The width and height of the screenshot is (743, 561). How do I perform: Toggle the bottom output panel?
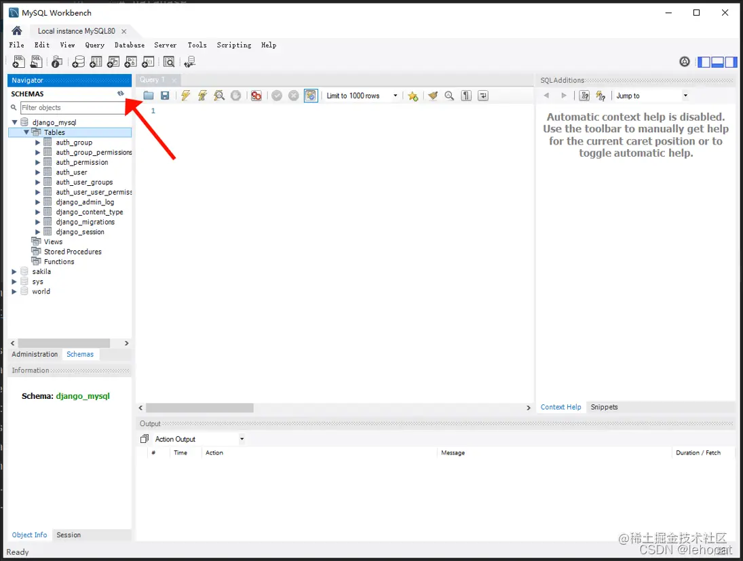(717, 62)
